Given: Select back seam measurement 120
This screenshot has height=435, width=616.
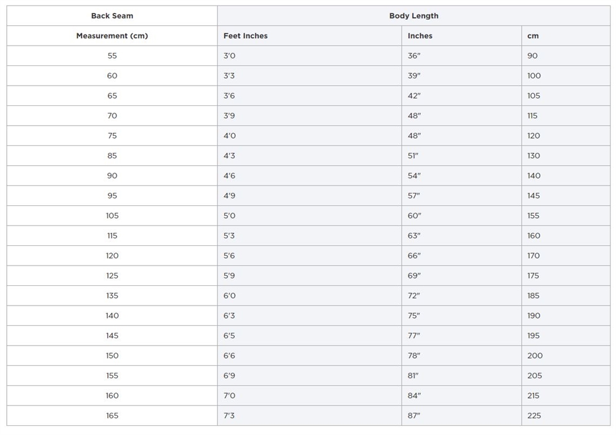Looking at the screenshot, I should (x=112, y=256).
